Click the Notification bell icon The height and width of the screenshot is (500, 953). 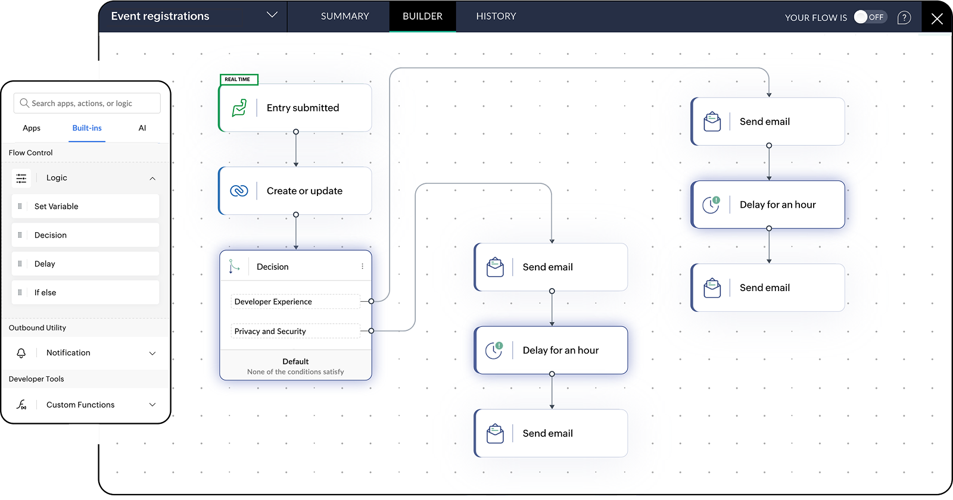(x=21, y=353)
